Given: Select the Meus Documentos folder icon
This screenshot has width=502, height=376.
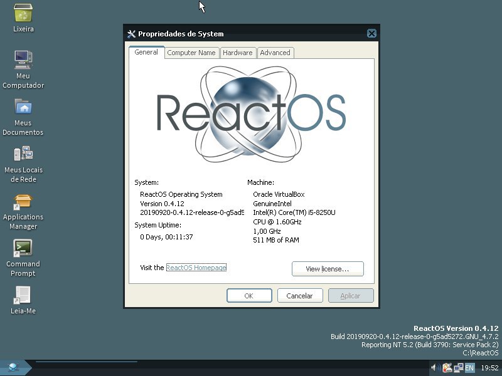Looking at the screenshot, I should coord(23,107).
